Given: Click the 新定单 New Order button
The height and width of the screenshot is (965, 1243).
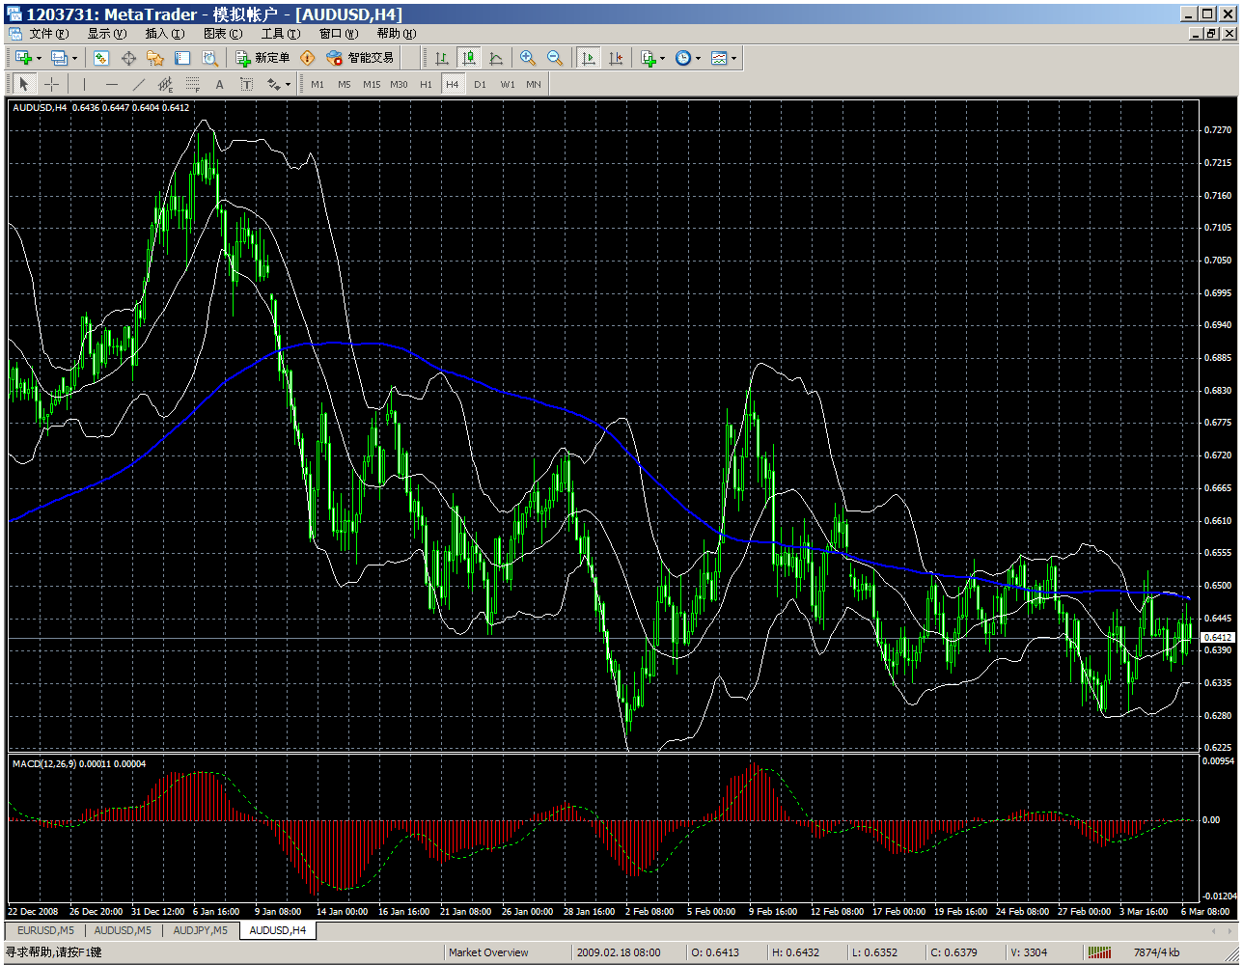Looking at the screenshot, I should [262, 58].
